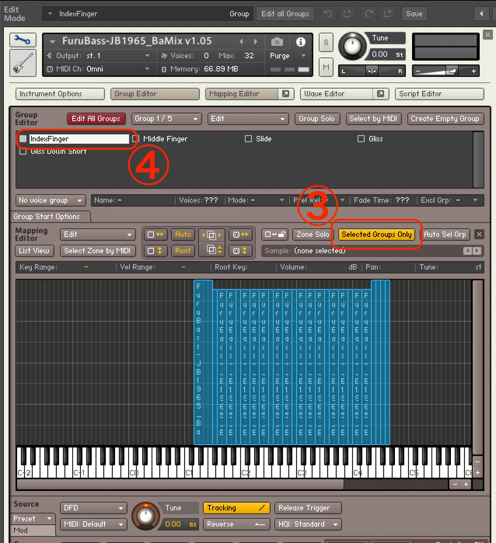This screenshot has width=496, height=543.
Task: Open the instrument info icon
Action: (300, 42)
